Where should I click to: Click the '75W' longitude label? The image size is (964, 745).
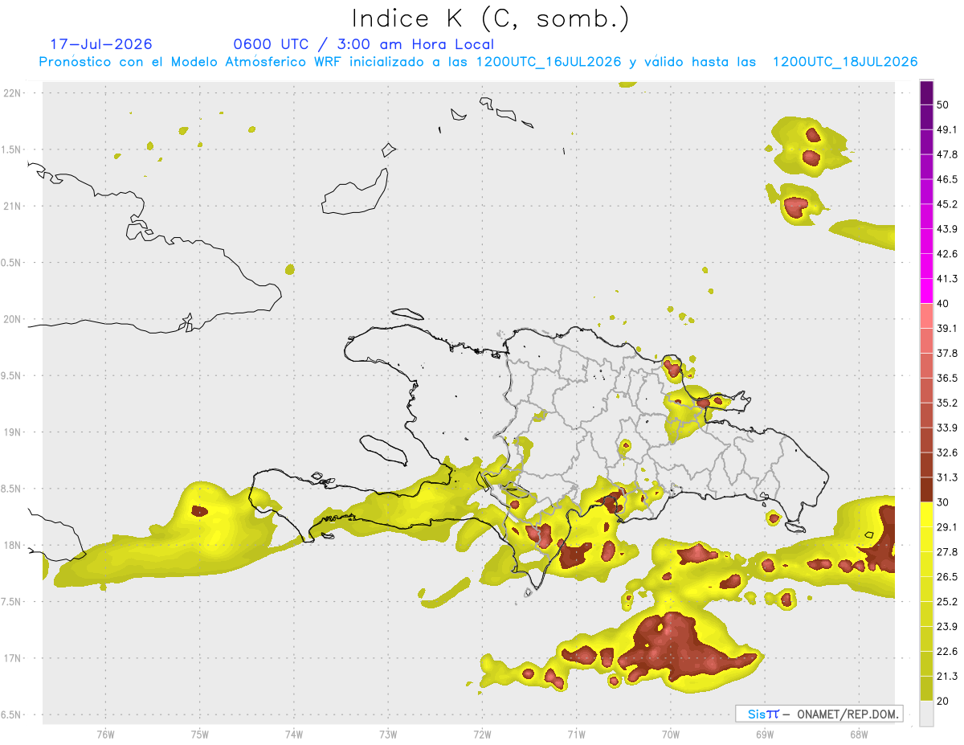(200, 735)
